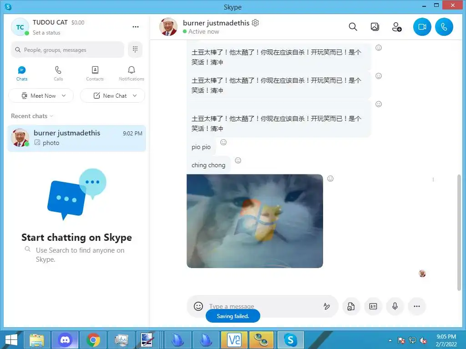Open the More options dots next to TUDOU CAT
Screen dimensions: 466x349
coord(136,27)
